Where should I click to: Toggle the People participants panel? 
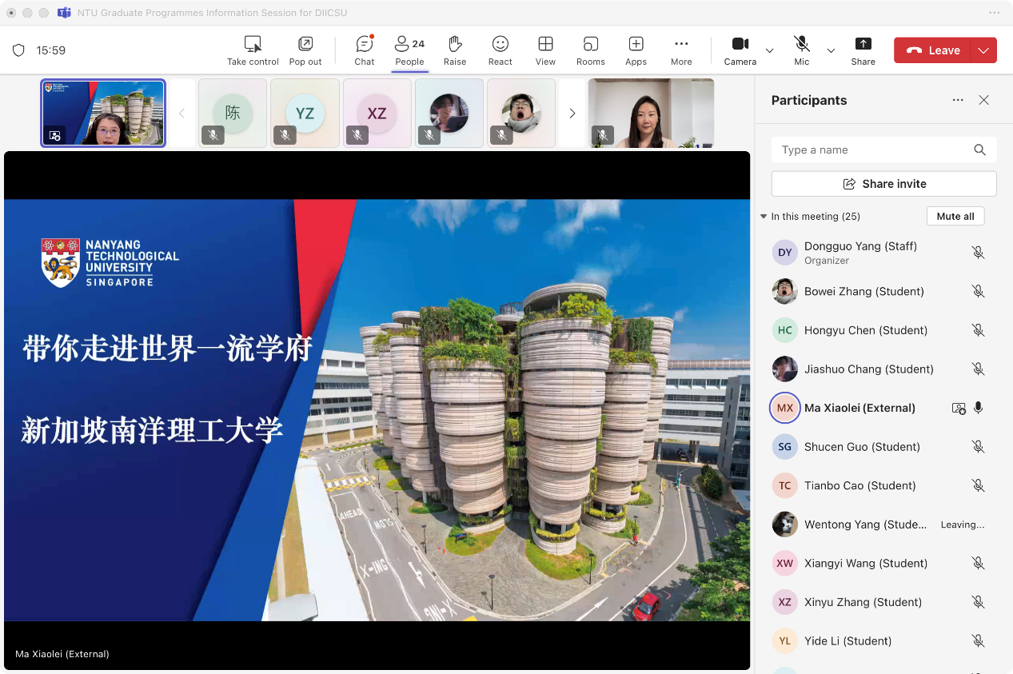click(409, 50)
